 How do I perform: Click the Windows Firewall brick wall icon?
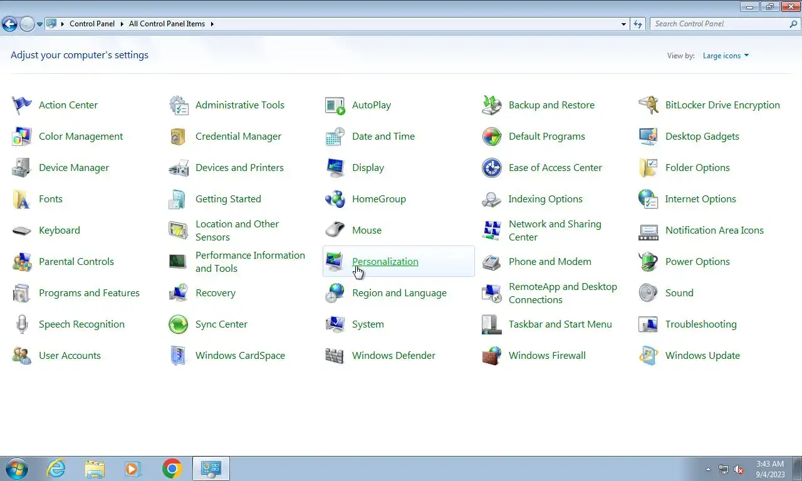(492, 356)
